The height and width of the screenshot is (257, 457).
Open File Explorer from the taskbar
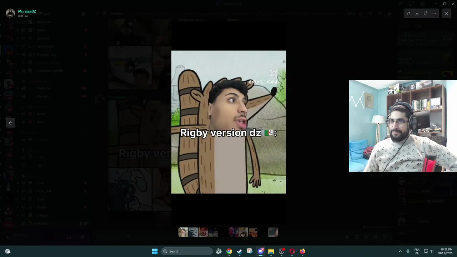coord(271,251)
